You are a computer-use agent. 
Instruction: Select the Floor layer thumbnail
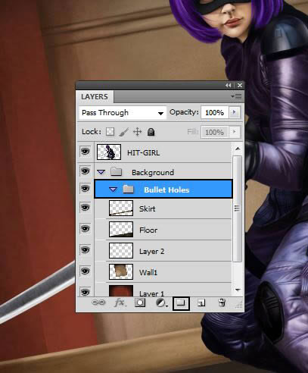pyautogui.click(x=121, y=229)
